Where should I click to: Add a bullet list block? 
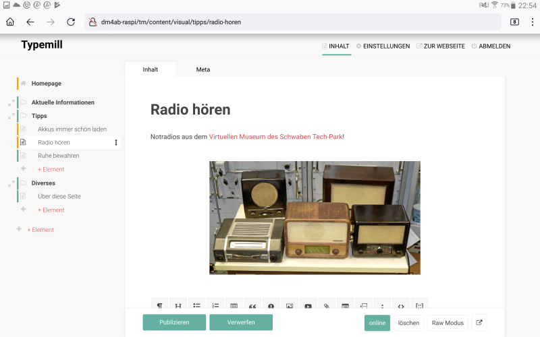click(x=196, y=305)
